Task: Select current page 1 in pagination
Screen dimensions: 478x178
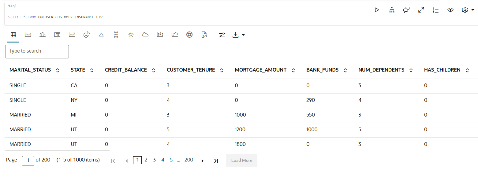Action: coord(137,160)
